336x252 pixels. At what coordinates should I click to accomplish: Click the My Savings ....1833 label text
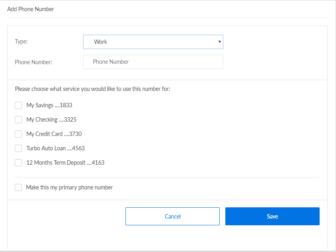[x=49, y=105]
